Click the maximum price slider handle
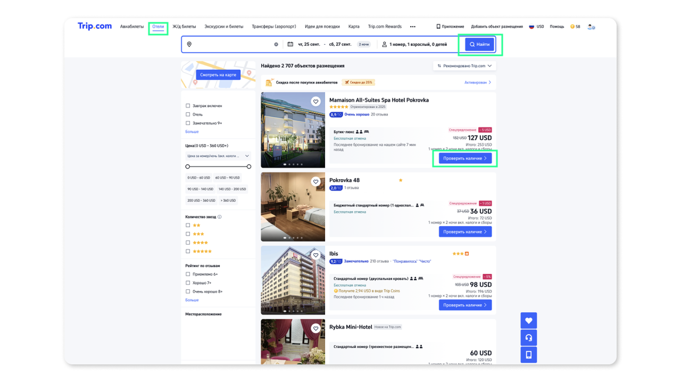681x383 pixels. tap(249, 166)
